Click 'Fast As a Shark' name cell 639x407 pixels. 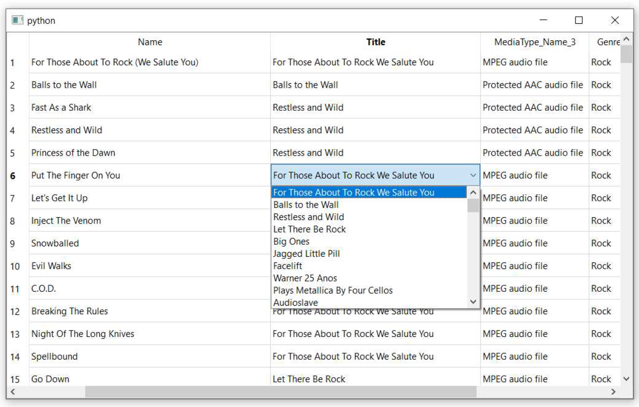pos(150,107)
